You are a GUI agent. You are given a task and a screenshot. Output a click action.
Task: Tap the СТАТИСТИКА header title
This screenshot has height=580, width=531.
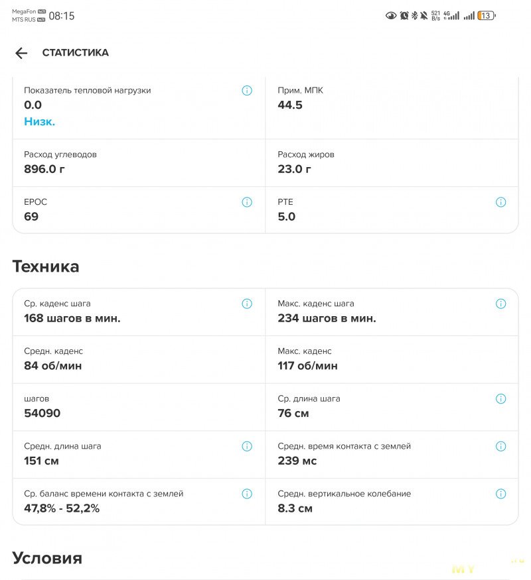pyautogui.click(x=76, y=52)
